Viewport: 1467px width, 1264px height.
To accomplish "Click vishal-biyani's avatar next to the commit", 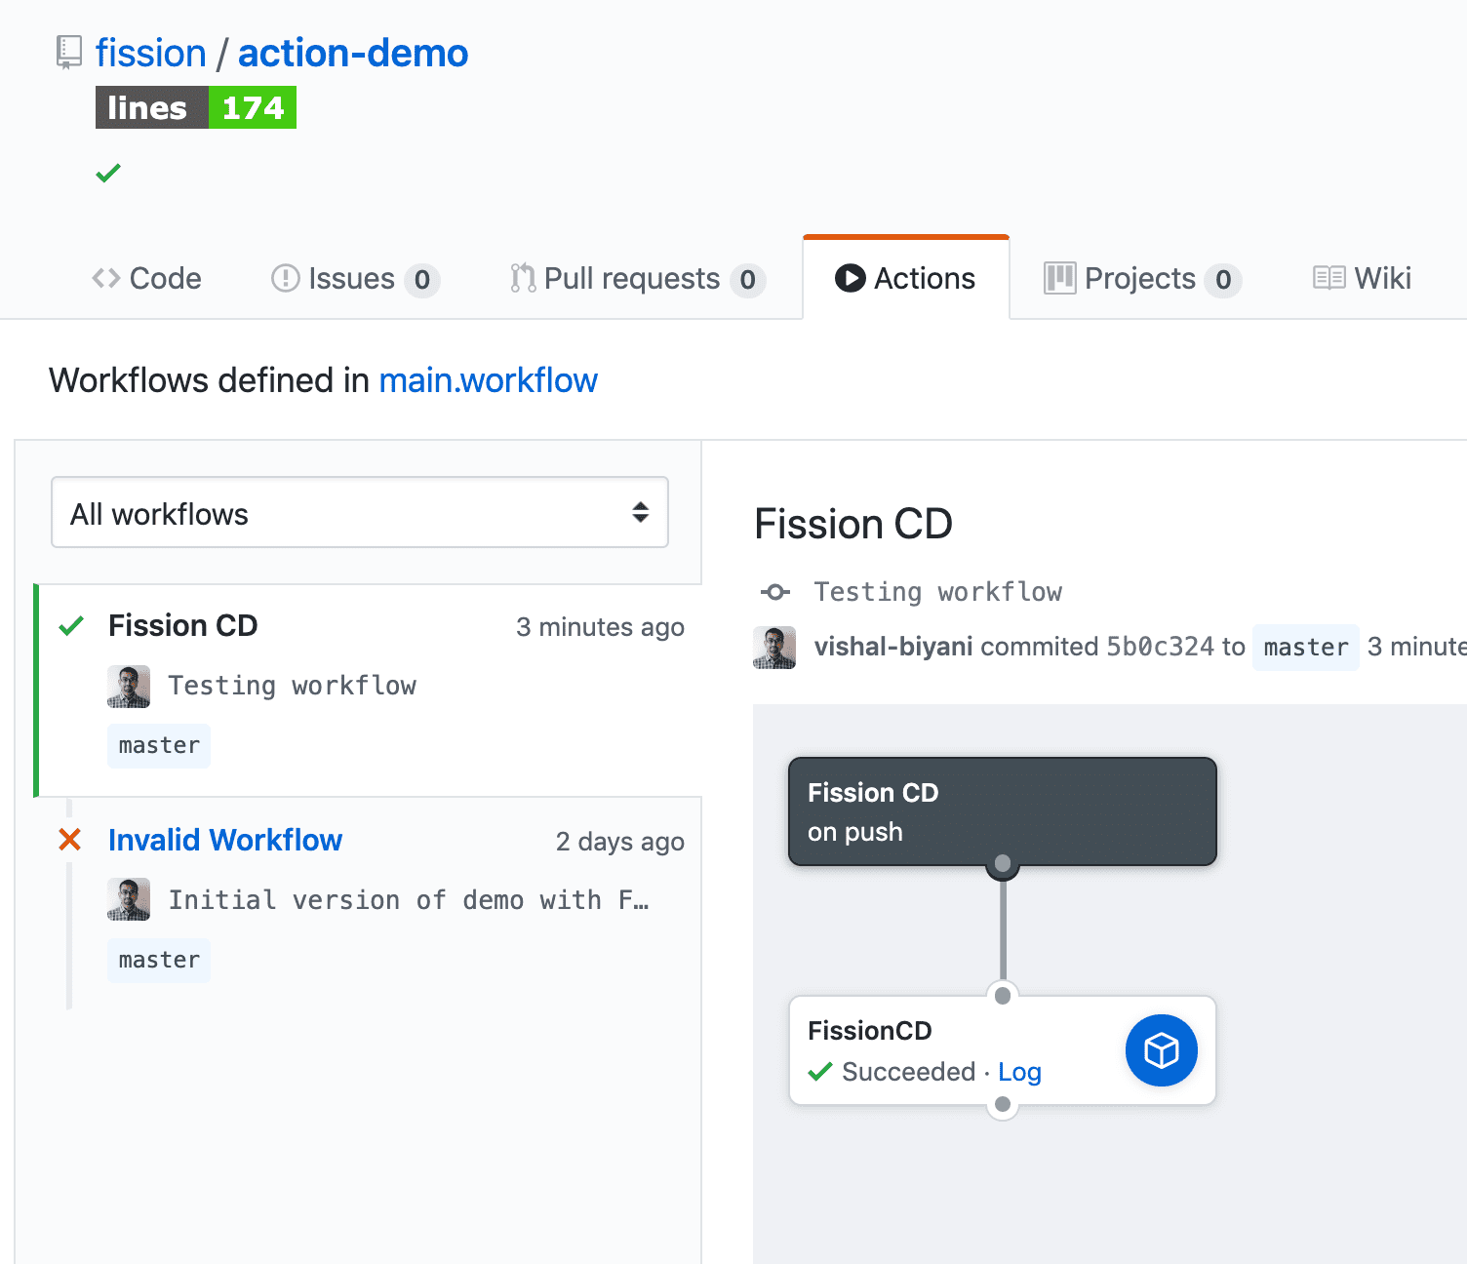I will pyautogui.click(x=774, y=647).
